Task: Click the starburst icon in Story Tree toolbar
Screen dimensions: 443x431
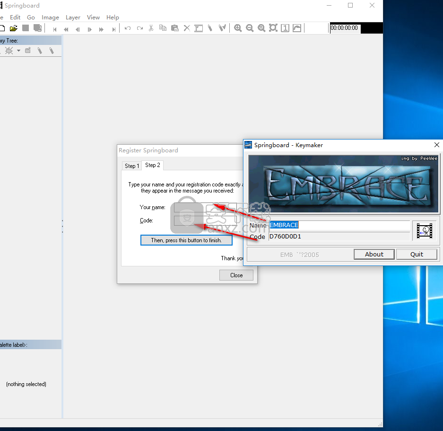Action: 9,51
